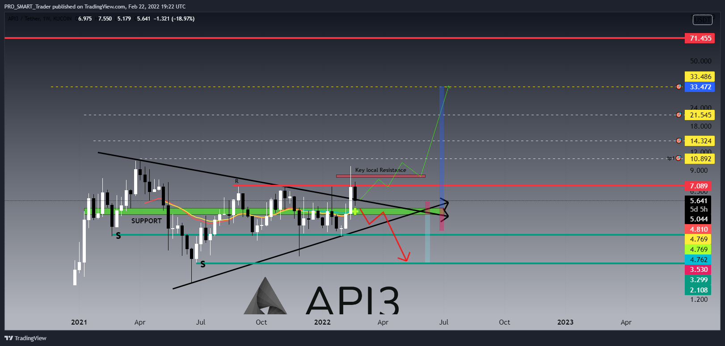Click the tp1 target icon beside 10.892
This screenshot has width=725, height=346.
679,158
